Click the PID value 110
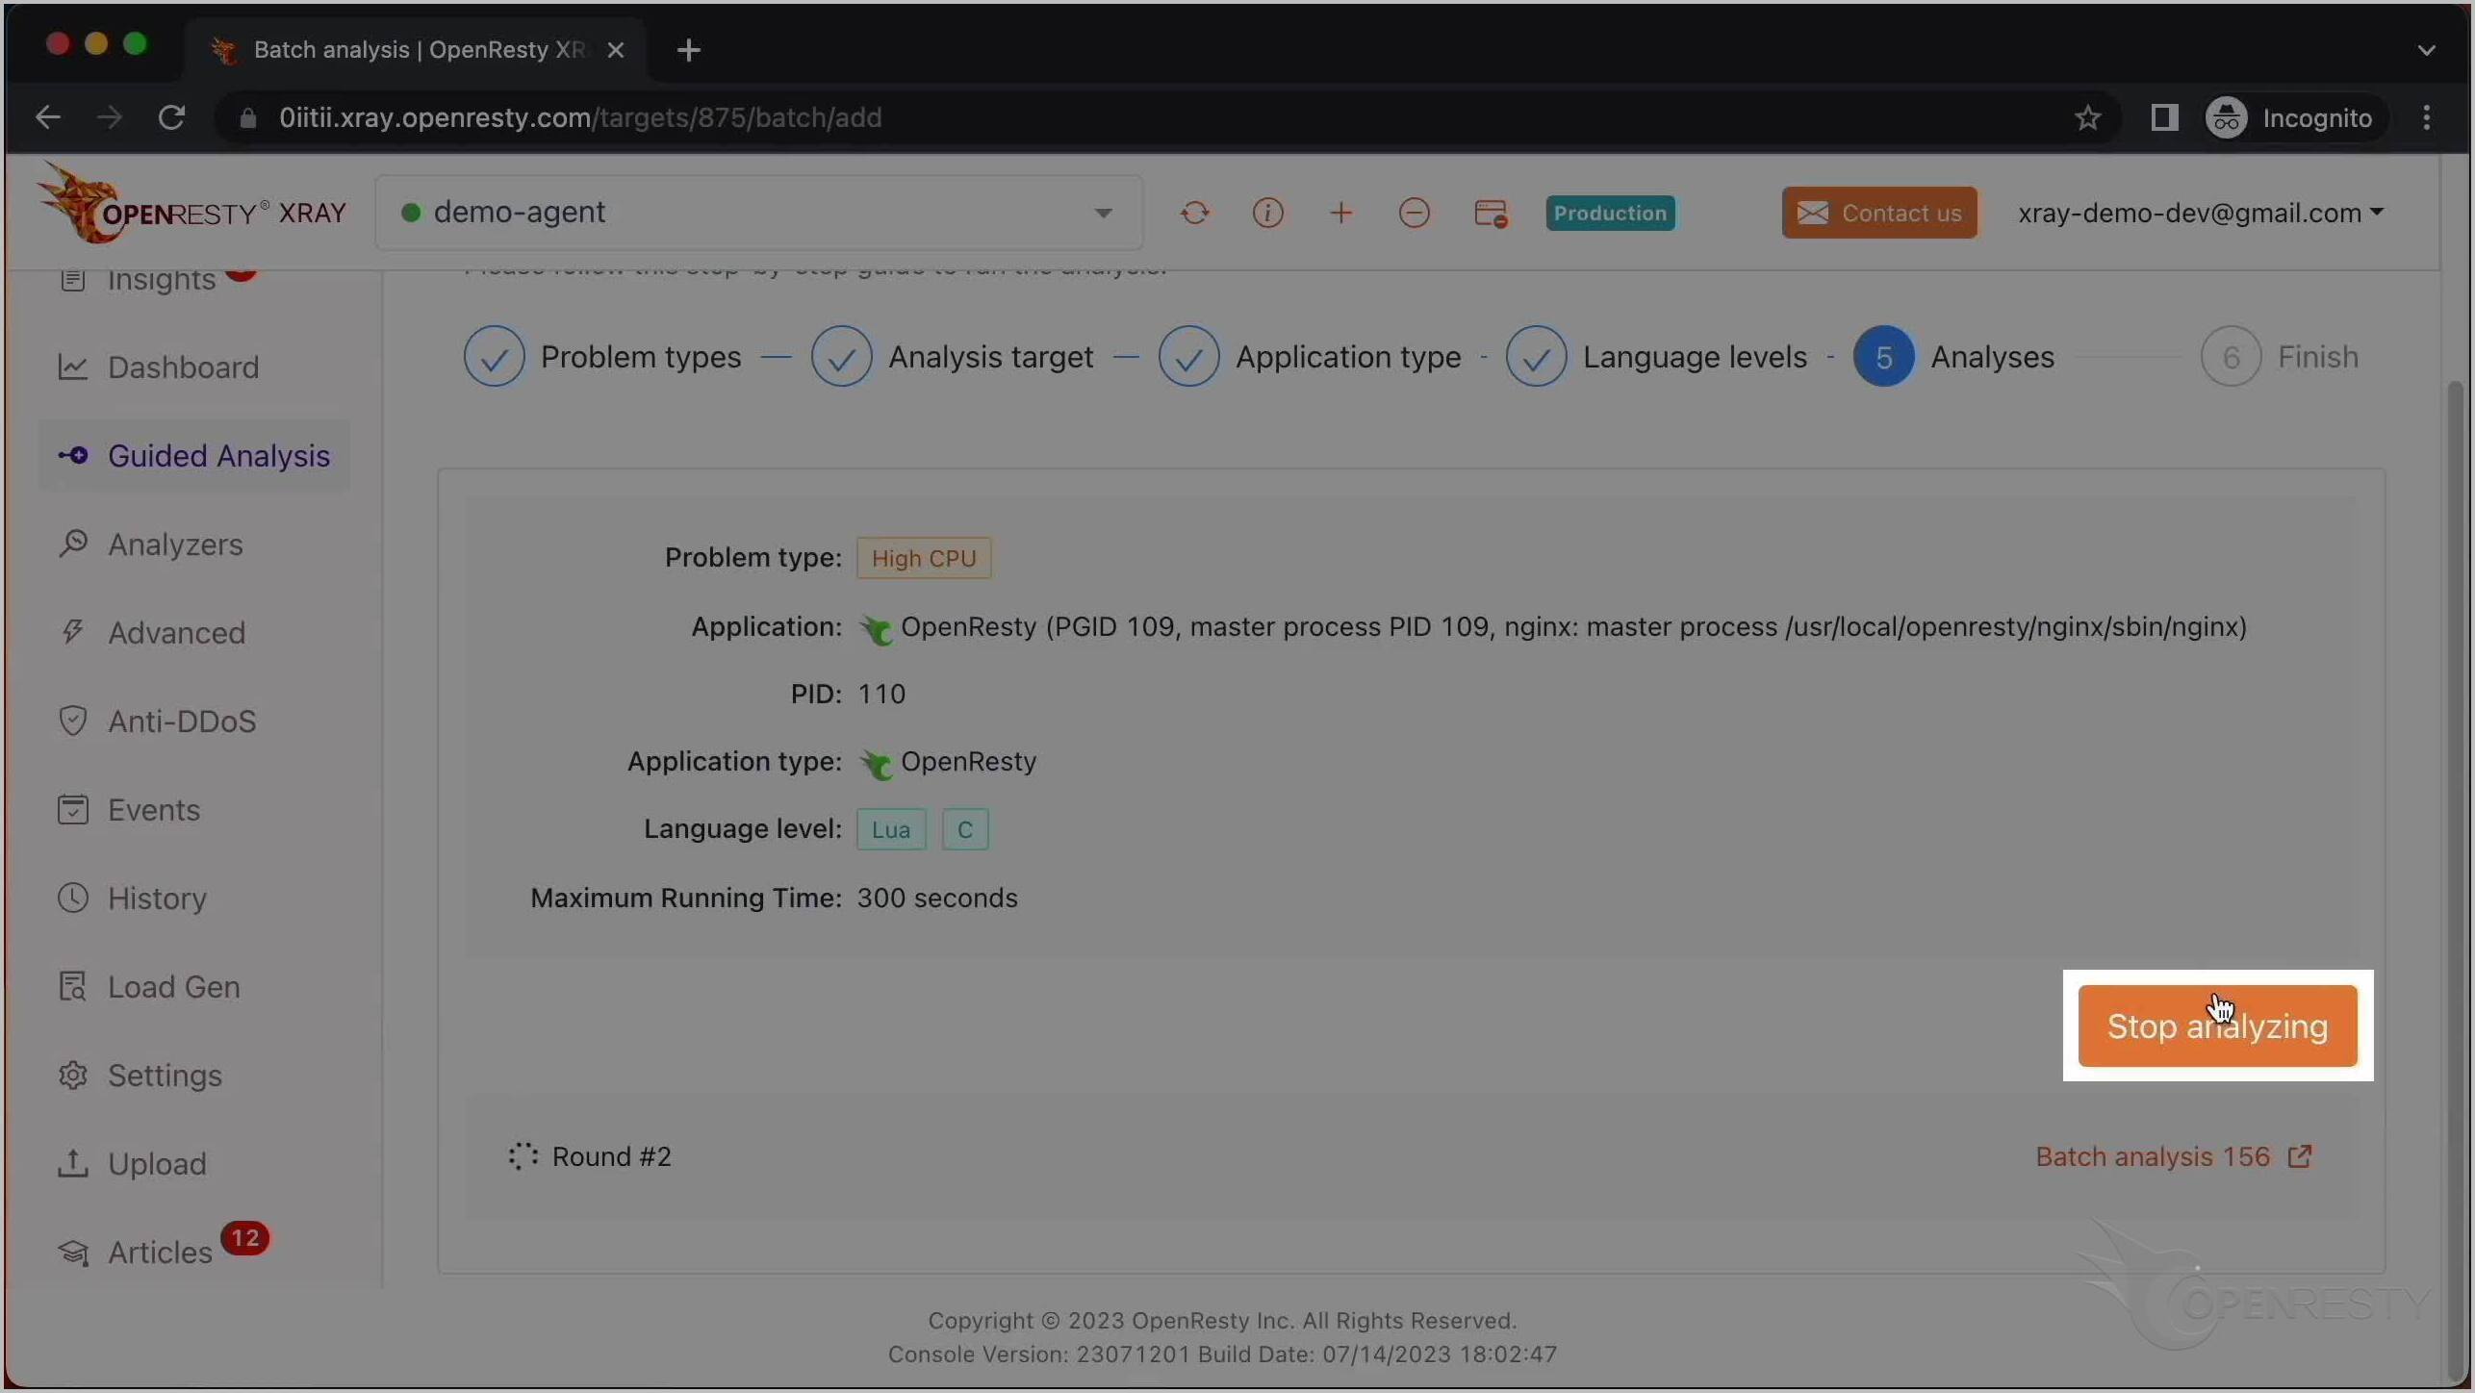 [x=881, y=694]
